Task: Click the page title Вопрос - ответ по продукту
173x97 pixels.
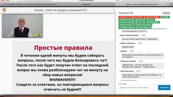Action: [x=61, y=10]
